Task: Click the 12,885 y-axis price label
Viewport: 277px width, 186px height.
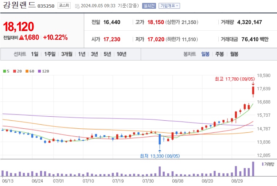Action: pyautogui.click(x=264, y=155)
